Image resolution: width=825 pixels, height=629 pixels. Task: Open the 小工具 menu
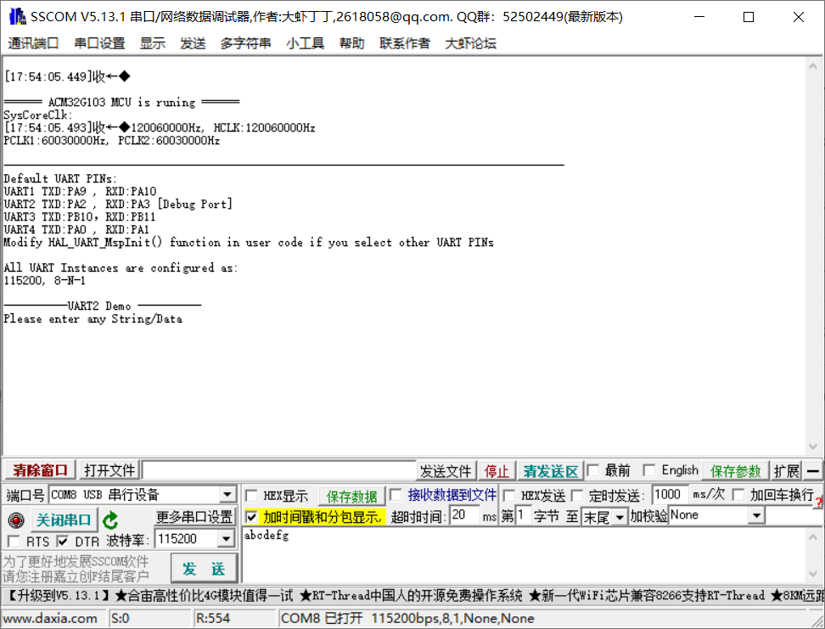coord(305,43)
